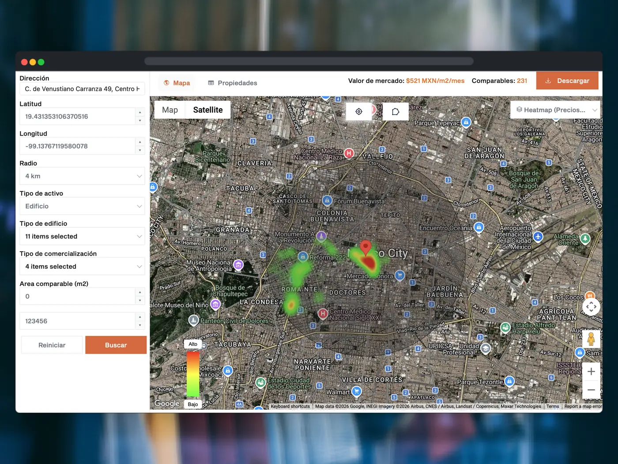Click the Estadio Alfredo Harp Helú icon
This screenshot has height=464, width=618.
505,327
